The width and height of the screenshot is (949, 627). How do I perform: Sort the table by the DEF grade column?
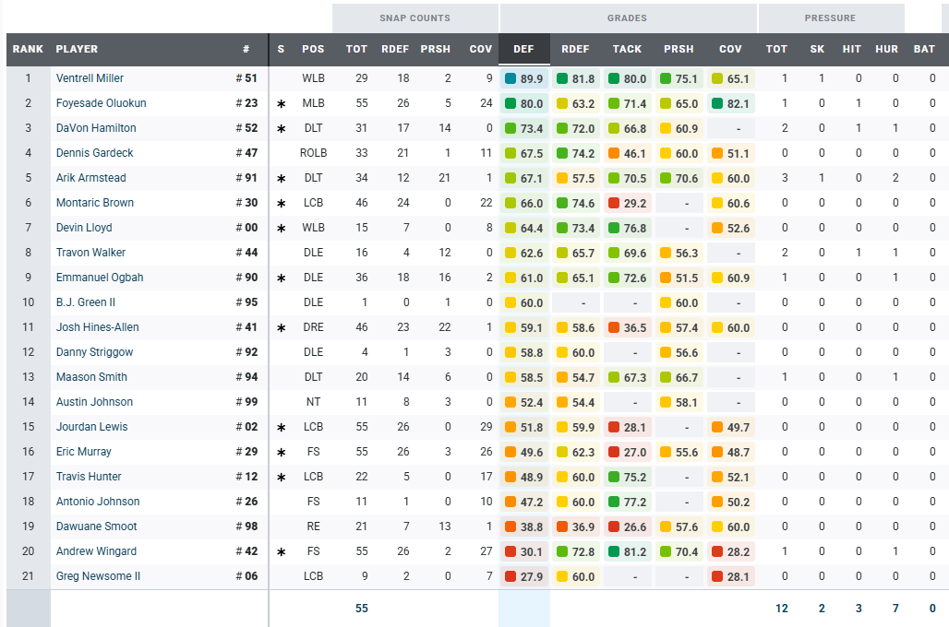pyautogui.click(x=523, y=49)
